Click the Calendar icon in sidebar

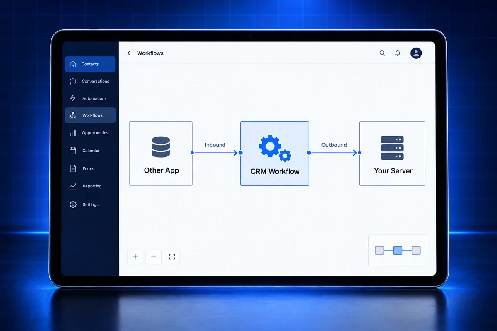tap(73, 151)
